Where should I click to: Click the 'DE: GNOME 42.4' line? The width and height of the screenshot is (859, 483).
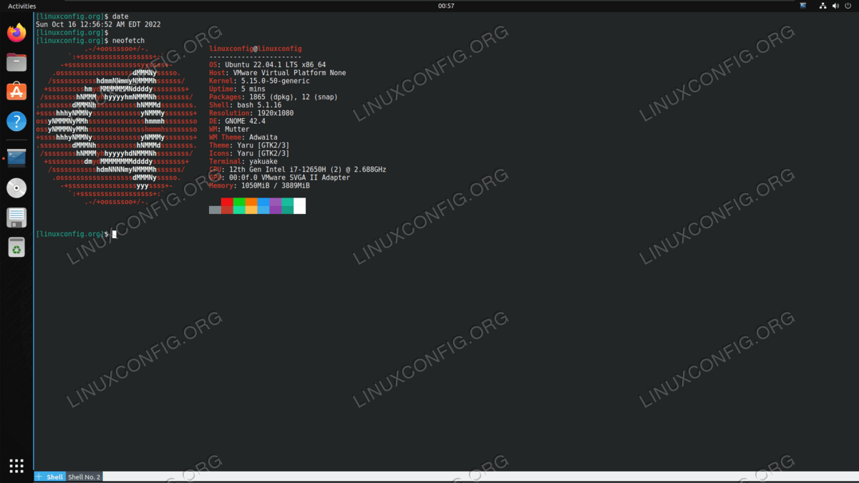tap(237, 121)
